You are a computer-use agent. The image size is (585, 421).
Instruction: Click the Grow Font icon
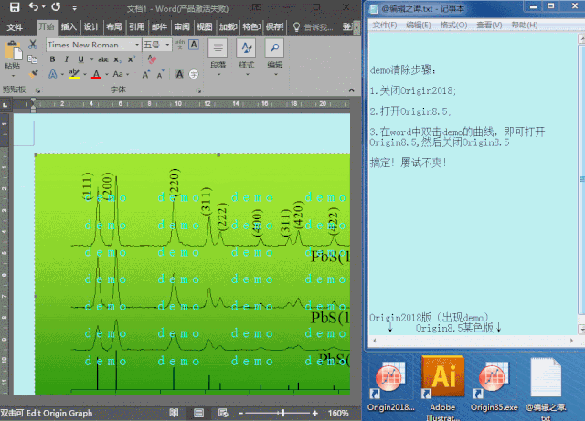click(x=146, y=74)
